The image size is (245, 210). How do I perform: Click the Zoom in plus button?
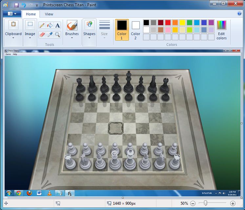[233, 203]
